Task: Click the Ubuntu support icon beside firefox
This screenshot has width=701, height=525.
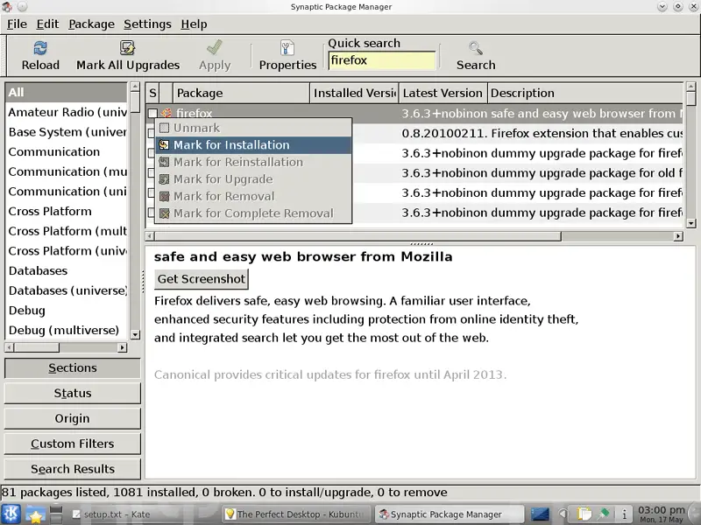Action: (x=166, y=114)
